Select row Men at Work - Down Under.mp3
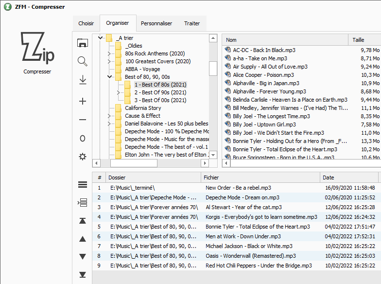Viewport: 381px width, 284px height. (236, 236)
